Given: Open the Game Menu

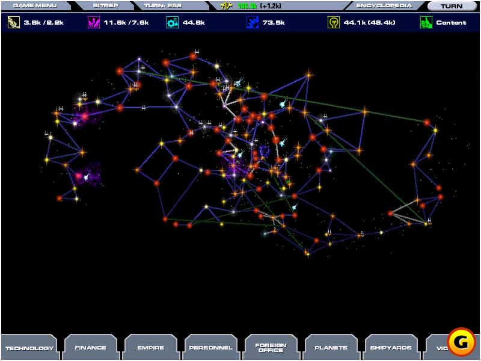Looking at the screenshot, I should point(34,6).
